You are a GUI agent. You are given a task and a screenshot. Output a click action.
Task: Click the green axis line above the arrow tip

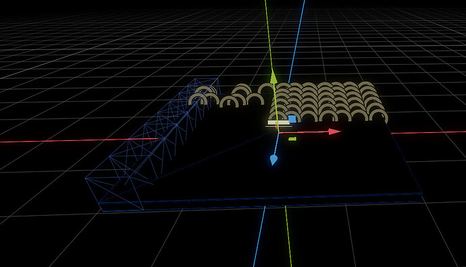[x=268, y=35]
